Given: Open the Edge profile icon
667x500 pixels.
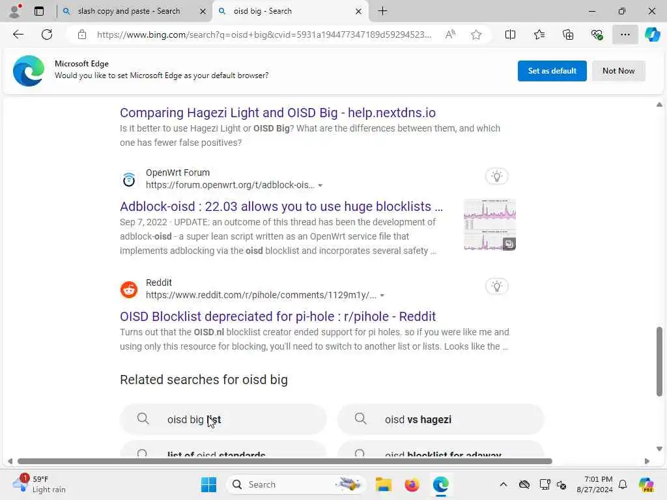Looking at the screenshot, I should [16, 11].
